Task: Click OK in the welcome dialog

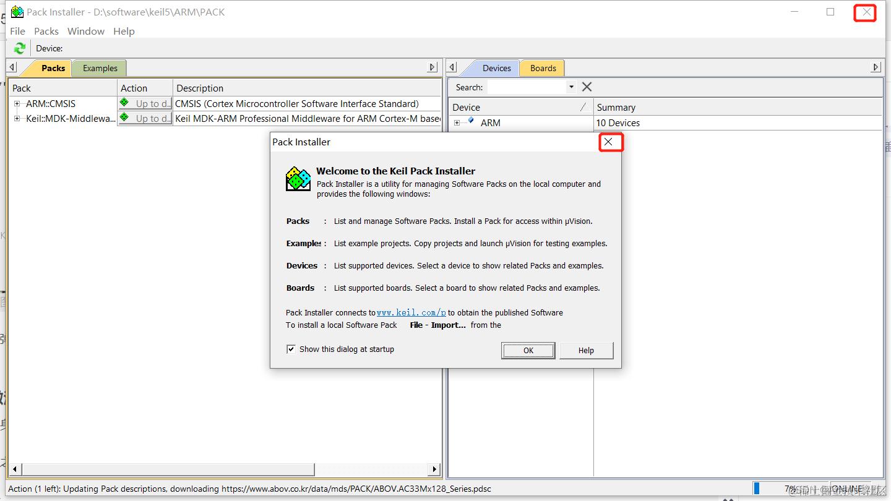Action: (528, 351)
